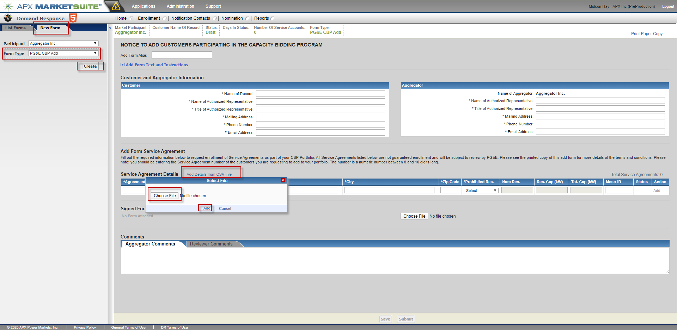677x330 pixels.
Task: Open the Participant dropdown
Action: (63, 43)
